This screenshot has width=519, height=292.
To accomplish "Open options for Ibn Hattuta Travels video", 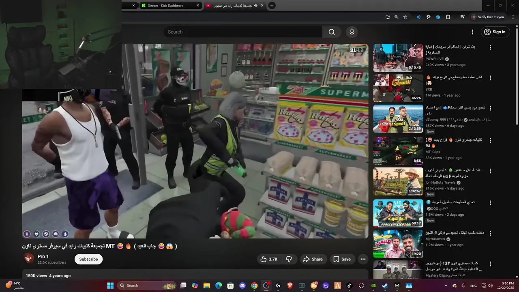I will pos(490,171).
